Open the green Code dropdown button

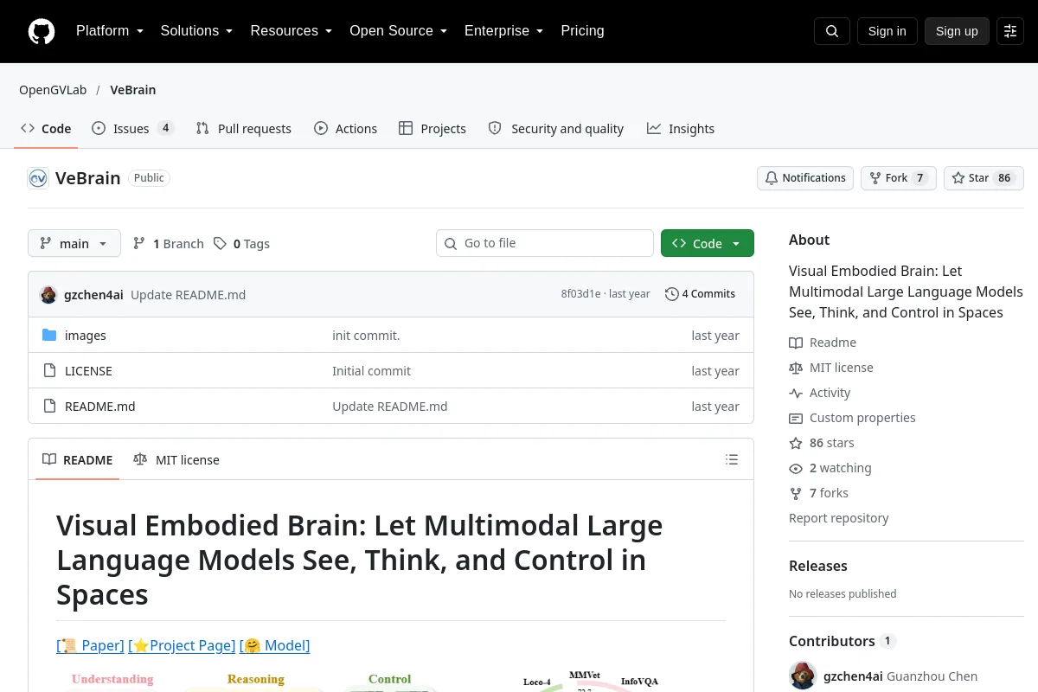708,244
